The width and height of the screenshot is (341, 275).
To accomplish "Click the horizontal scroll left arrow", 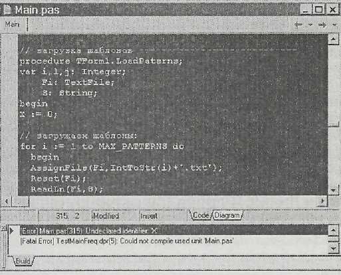I will pyautogui.click(x=6, y=201).
